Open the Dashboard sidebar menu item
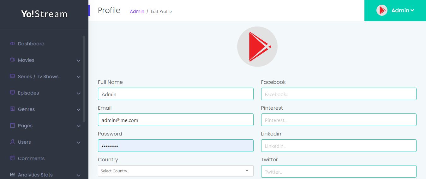 pyautogui.click(x=31, y=44)
